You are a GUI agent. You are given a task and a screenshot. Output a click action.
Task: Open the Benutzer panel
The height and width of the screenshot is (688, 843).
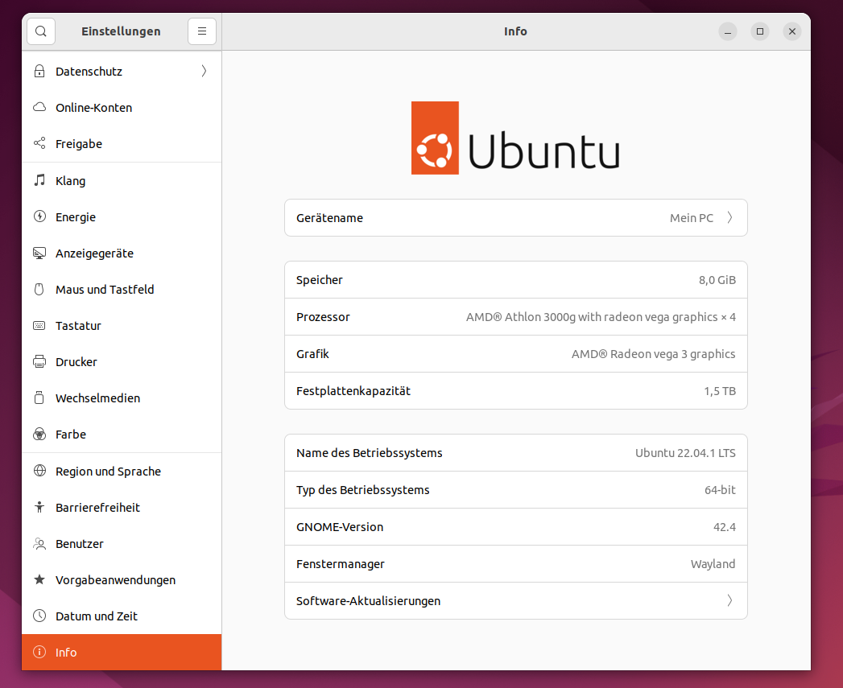pyautogui.click(x=122, y=544)
